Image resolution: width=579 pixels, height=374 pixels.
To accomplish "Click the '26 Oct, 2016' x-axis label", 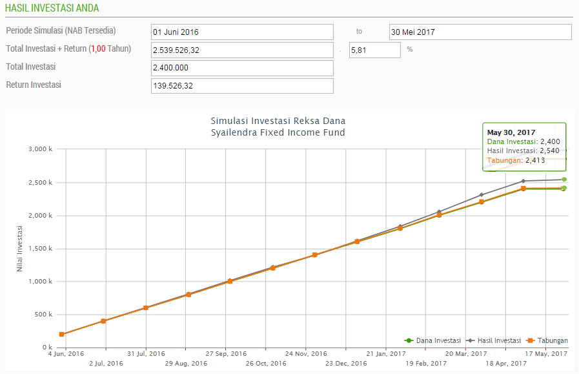I will tap(266, 363).
